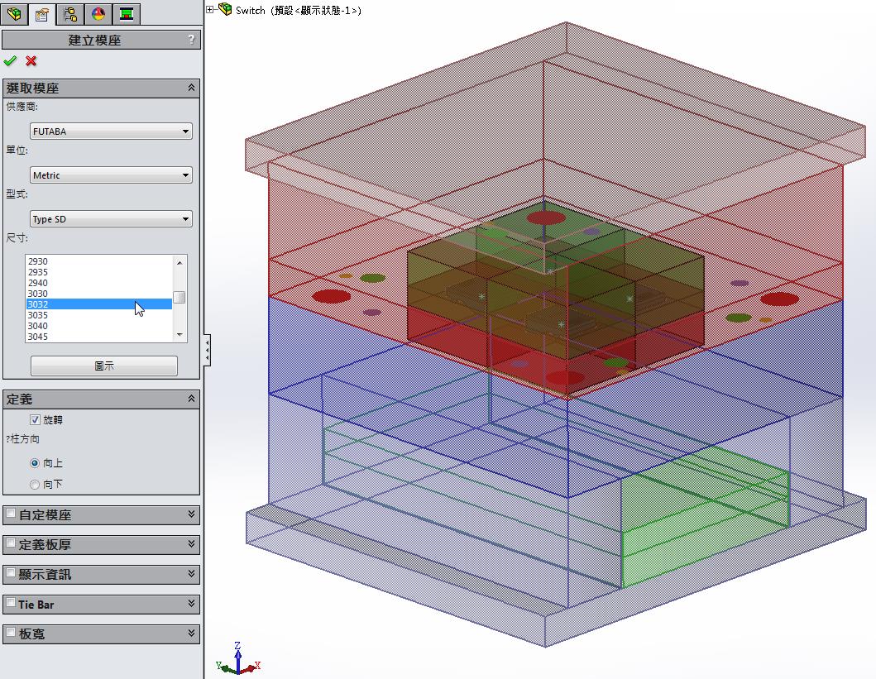The height and width of the screenshot is (679, 876).
Task: Open the DisplayManager color ball tab
Action: (98, 14)
